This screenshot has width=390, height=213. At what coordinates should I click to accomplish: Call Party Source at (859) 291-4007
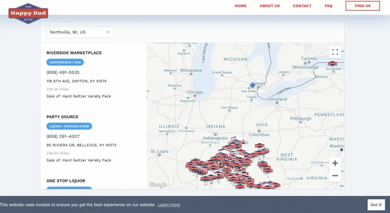(x=63, y=136)
